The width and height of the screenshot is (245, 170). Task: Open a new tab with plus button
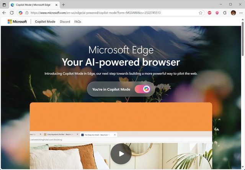63,5
